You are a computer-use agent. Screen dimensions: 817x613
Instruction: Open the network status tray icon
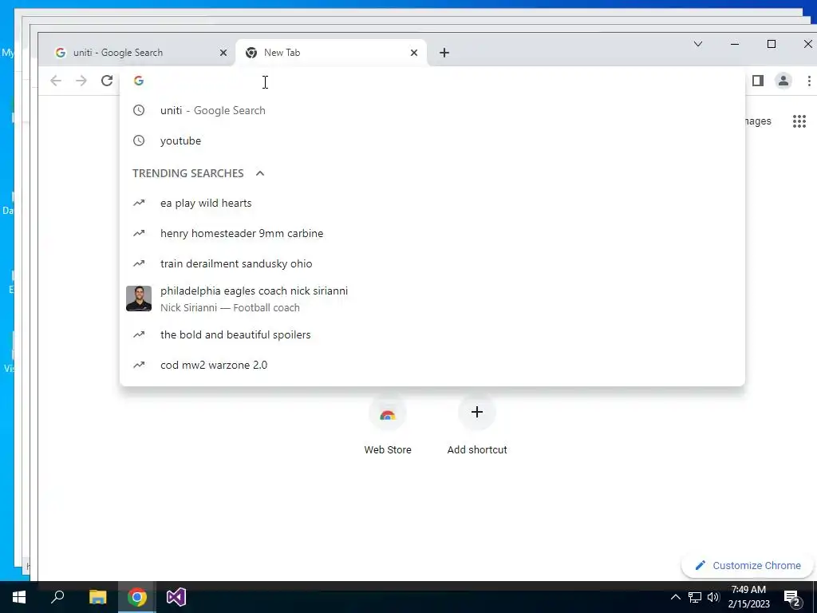695,597
